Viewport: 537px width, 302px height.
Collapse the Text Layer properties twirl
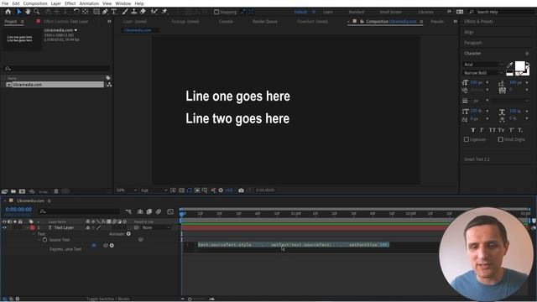click(x=28, y=227)
